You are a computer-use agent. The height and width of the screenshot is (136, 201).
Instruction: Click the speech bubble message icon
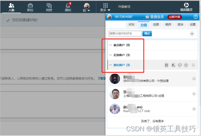click(180, 65)
